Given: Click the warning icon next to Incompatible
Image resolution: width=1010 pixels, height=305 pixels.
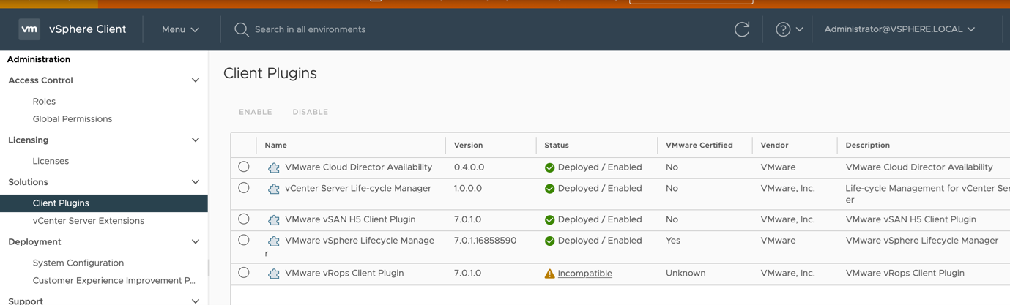Looking at the screenshot, I should (549, 274).
